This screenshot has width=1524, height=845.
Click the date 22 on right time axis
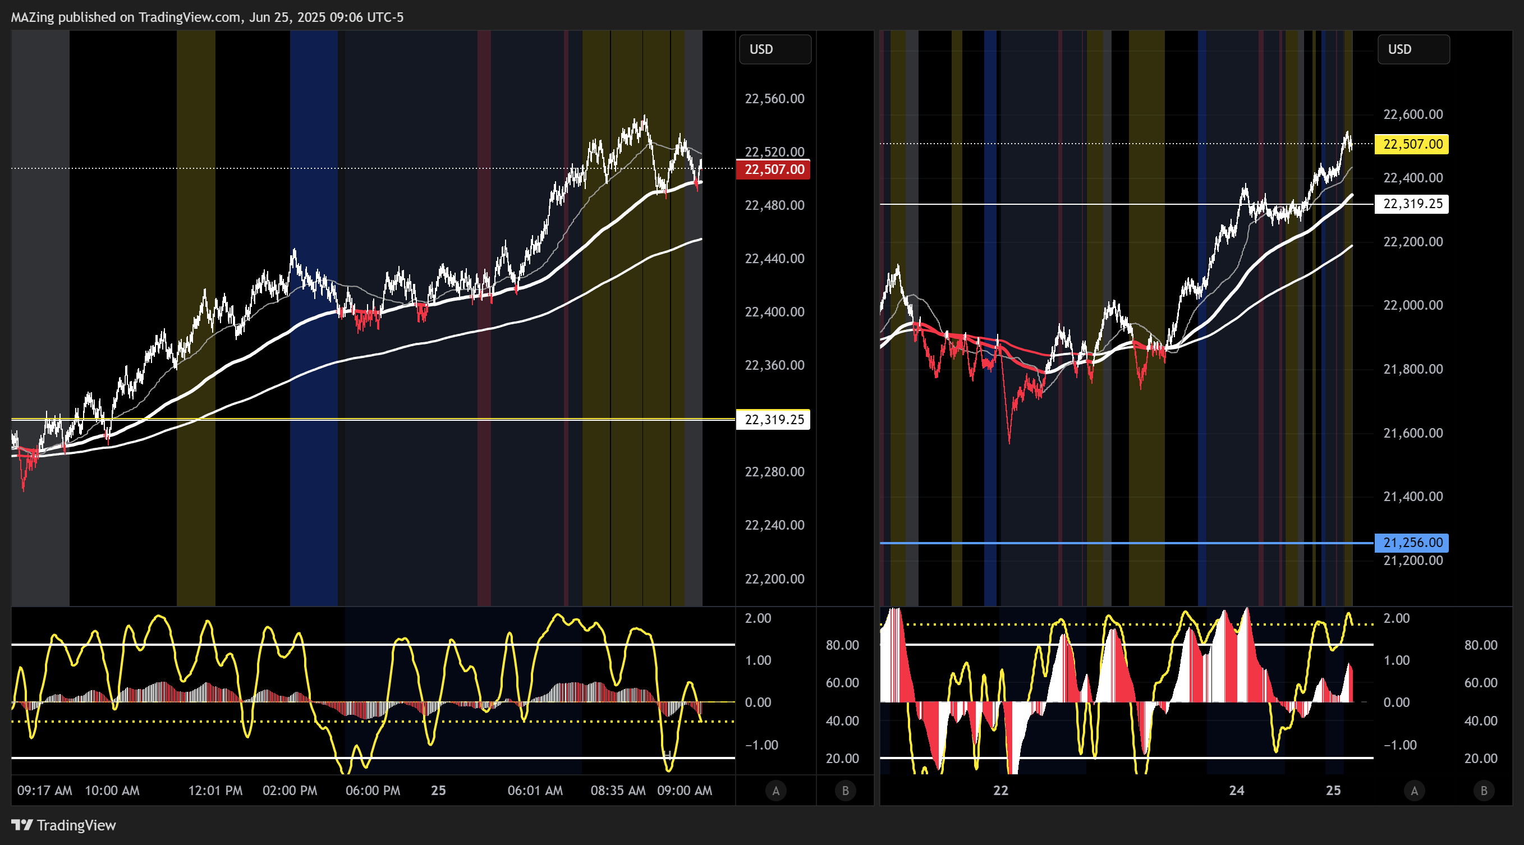coord(1000,791)
